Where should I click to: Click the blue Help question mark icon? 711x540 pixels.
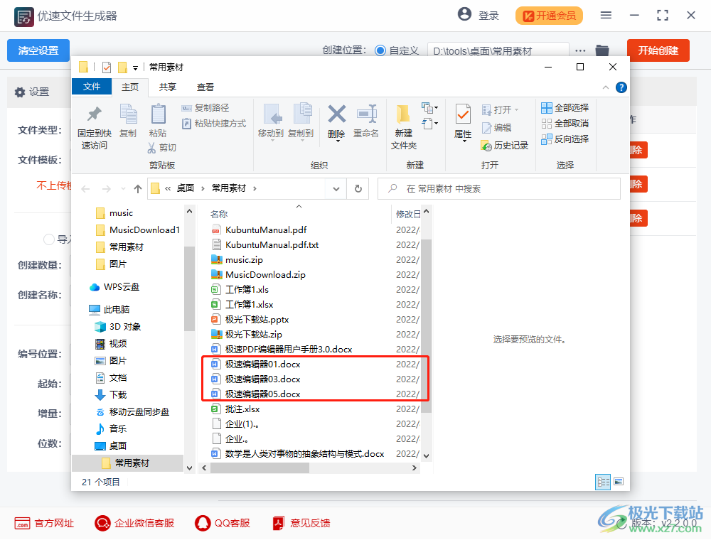(621, 87)
